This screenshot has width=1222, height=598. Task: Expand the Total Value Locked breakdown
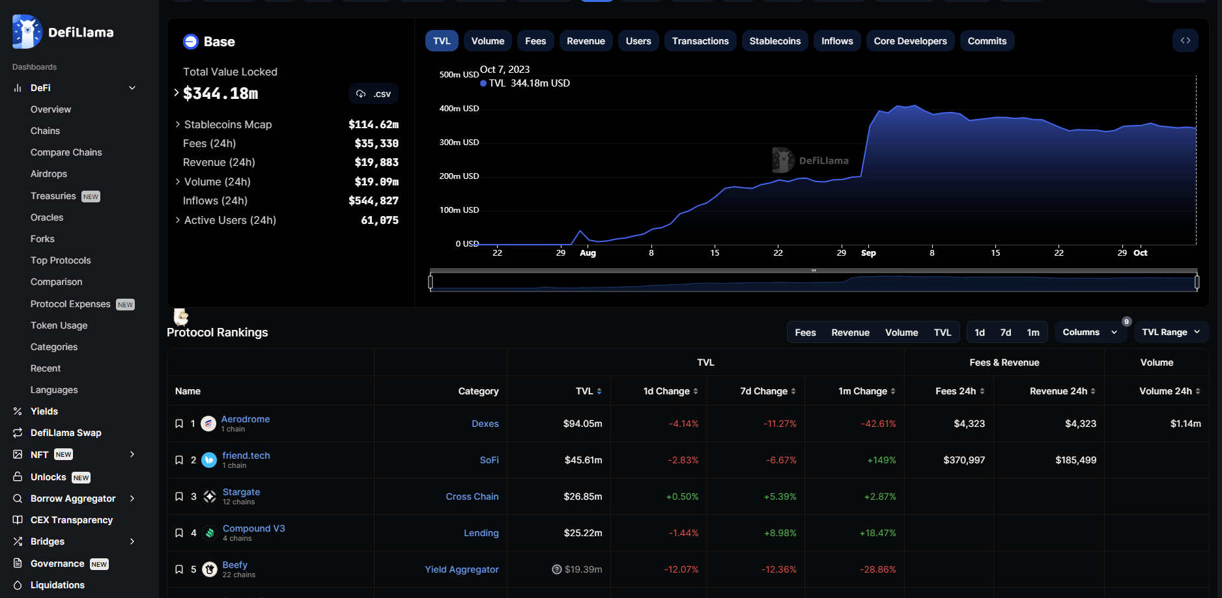(177, 92)
